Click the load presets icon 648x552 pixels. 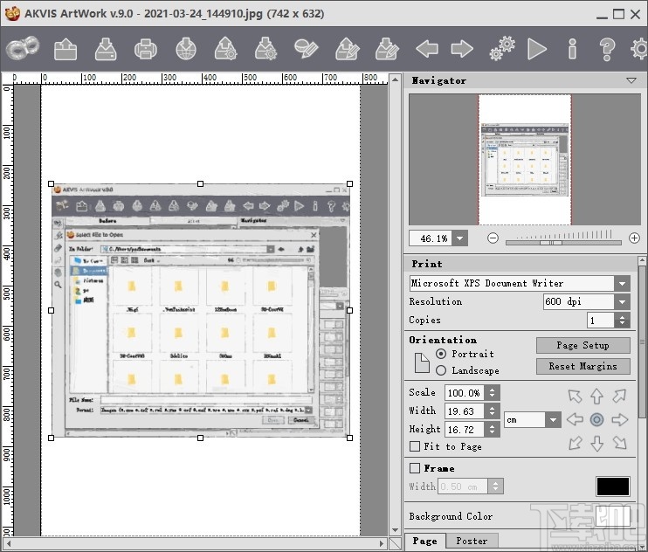point(225,49)
